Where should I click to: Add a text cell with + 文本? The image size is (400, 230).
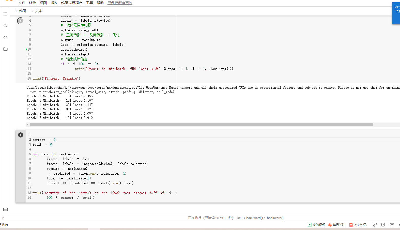tap(37, 11)
